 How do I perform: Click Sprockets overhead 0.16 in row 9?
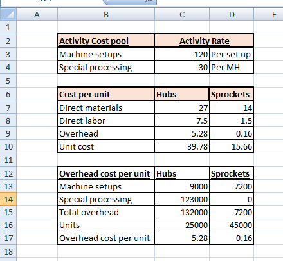[x=232, y=133]
